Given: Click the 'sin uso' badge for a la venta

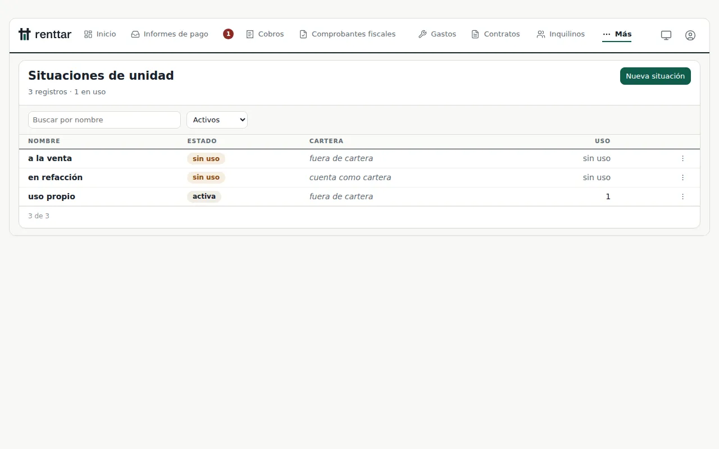Looking at the screenshot, I should 206,159.
